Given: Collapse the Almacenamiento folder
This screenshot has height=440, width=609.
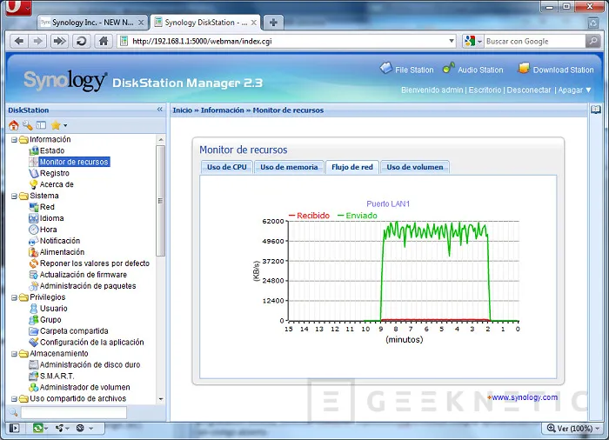Looking at the screenshot, I should point(14,354).
